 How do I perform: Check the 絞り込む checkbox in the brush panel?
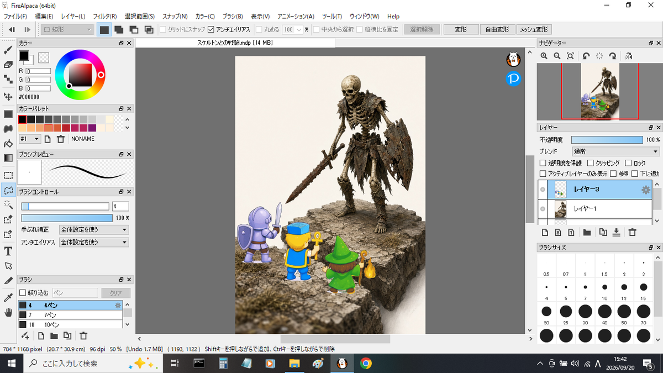coord(23,293)
